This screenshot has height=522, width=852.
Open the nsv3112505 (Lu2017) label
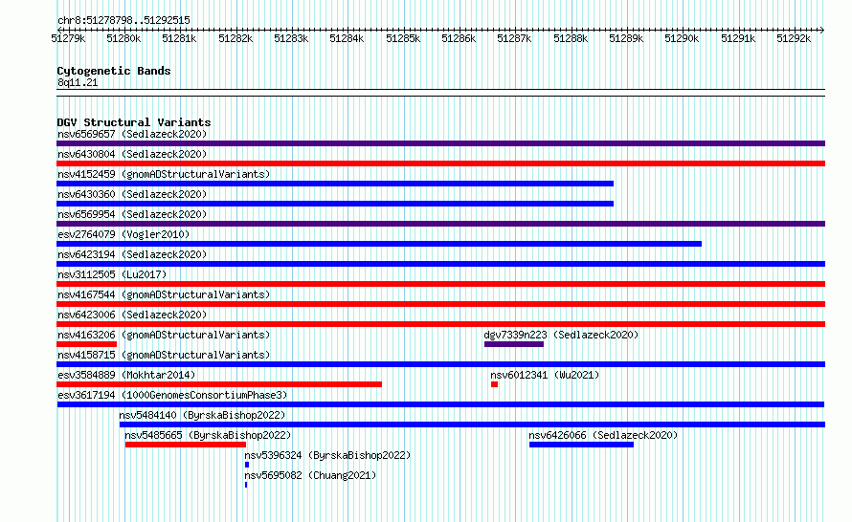(x=112, y=274)
